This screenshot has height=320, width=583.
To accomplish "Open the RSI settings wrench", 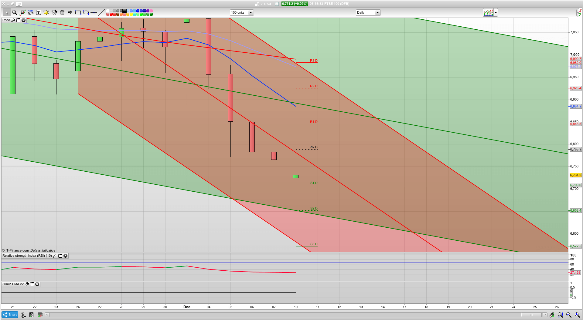I will pos(55,256).
